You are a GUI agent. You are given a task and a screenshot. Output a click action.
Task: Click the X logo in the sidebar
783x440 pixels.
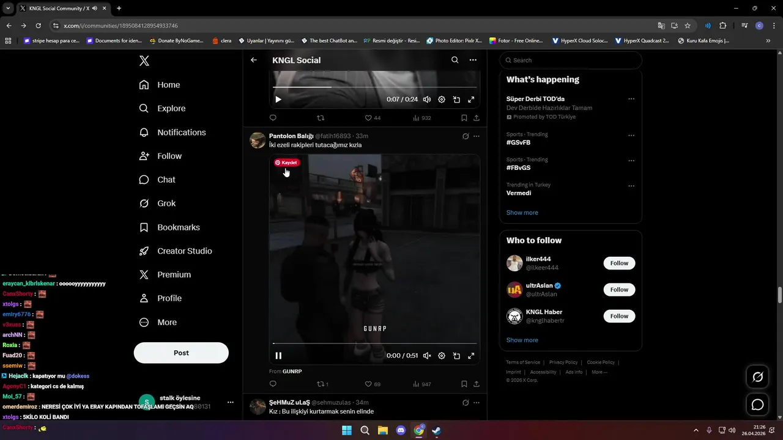144,61
